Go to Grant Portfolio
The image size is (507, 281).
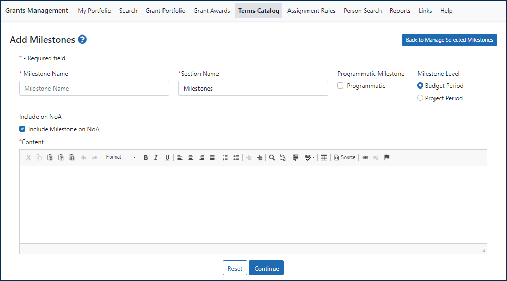tap(165, 11)
